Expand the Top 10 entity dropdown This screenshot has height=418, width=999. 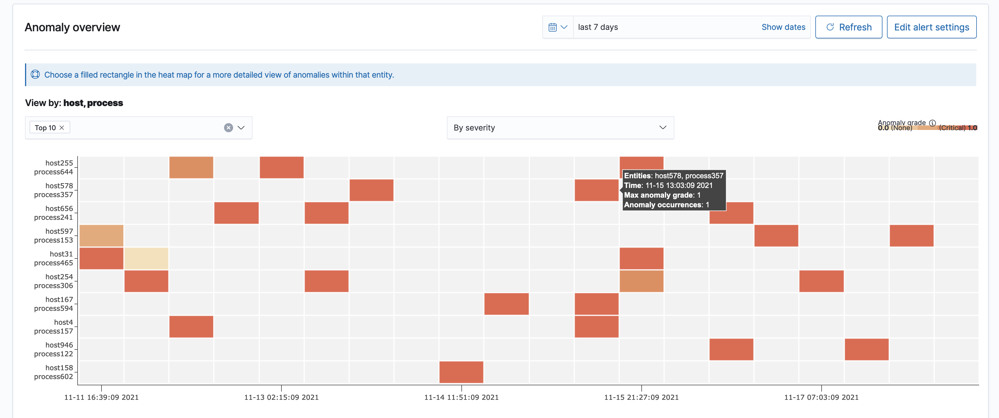[241, 128]
